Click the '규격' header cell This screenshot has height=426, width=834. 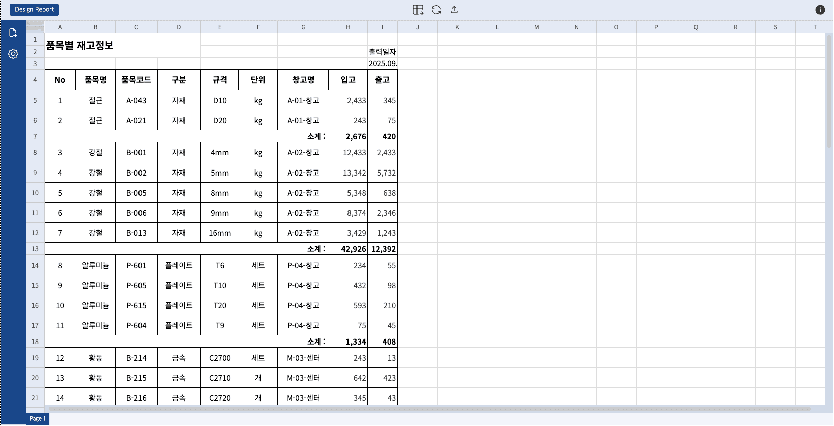coord(220,80)
